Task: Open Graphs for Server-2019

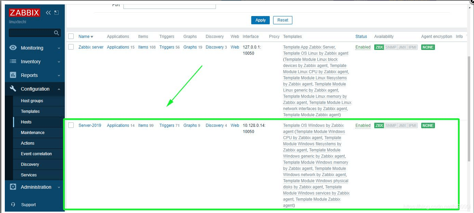Action: [190, 125]
